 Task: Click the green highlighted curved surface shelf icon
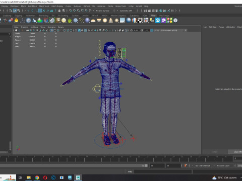click(x=52, y=21)
